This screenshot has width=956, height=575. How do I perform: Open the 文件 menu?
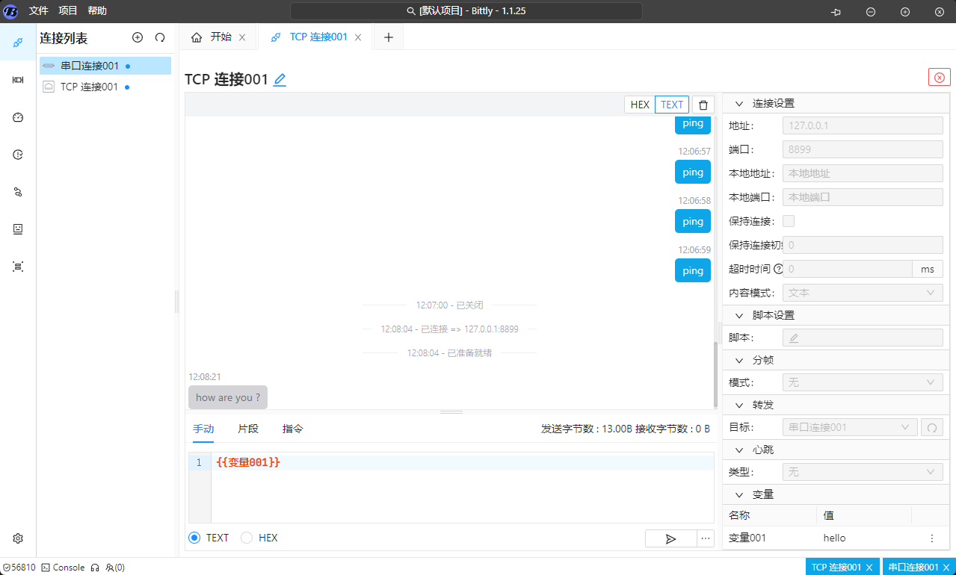(39, 10)
